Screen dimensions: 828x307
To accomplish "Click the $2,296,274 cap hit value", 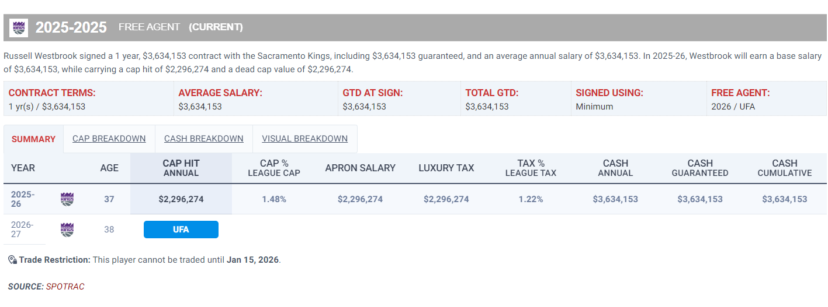I will point(181,199).
